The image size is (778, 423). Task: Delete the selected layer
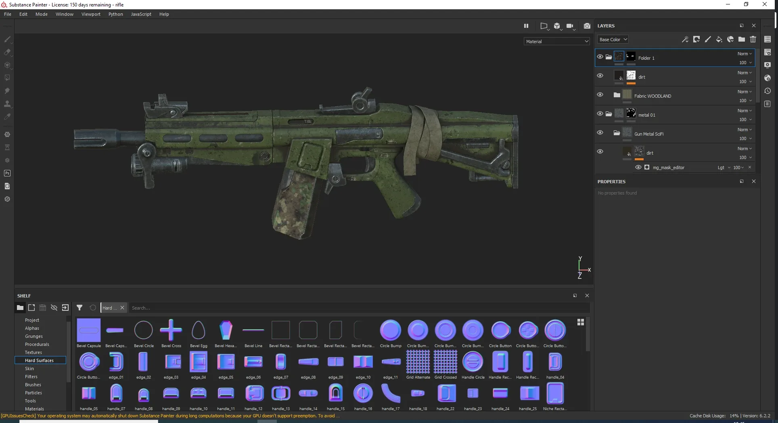tap(753, 39)
